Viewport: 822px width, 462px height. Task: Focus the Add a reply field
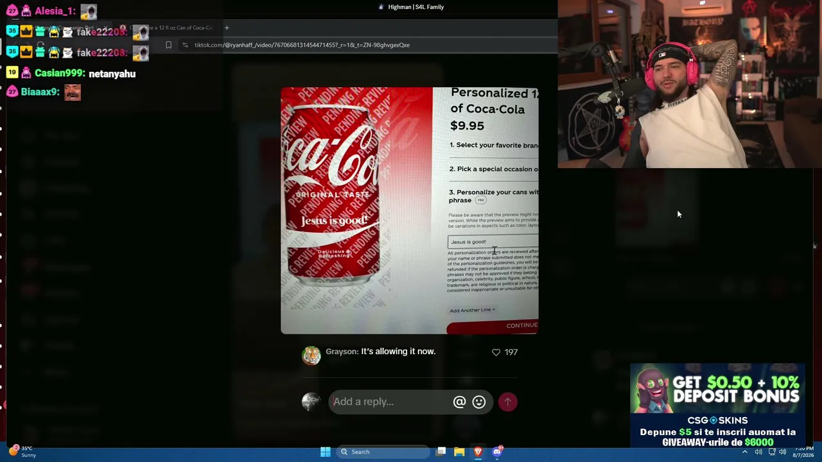[392, 402]
